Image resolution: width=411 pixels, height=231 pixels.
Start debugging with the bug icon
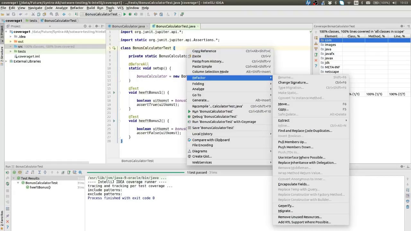[130, 14]
